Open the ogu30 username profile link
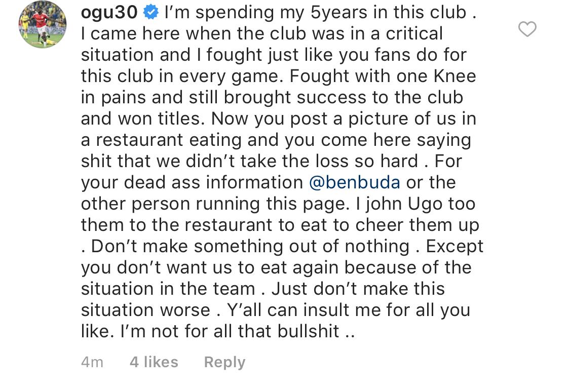Viewport: 570px width, 392px height. tap(109, 12)
